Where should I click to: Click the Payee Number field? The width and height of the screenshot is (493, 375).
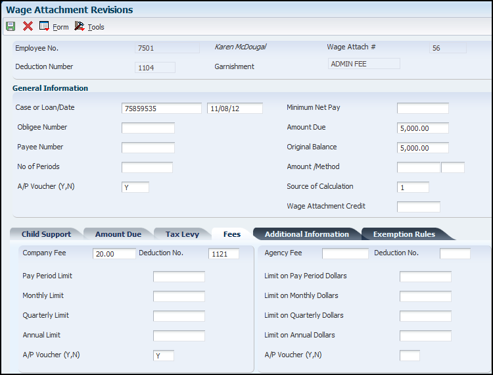148,147
